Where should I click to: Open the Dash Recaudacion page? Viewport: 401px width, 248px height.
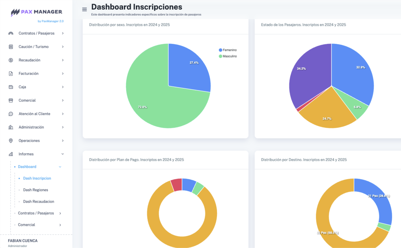39,202
